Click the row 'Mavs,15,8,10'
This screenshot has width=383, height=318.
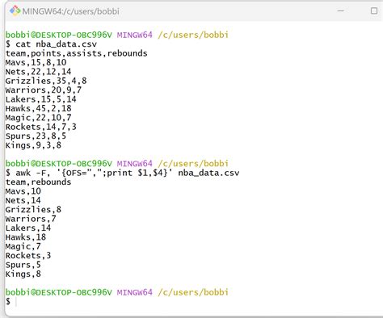click(36, 62)
